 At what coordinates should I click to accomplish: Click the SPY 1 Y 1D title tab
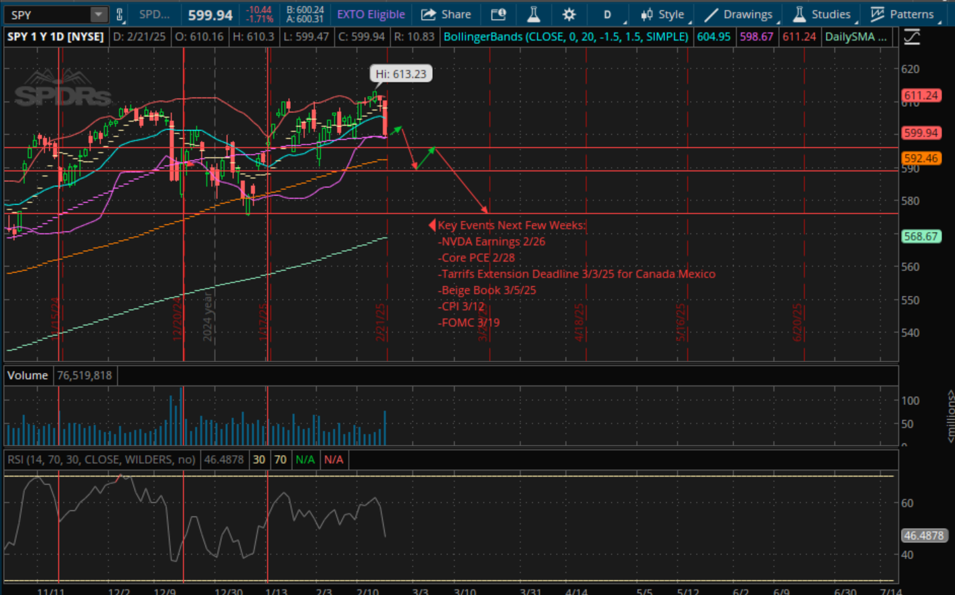click(55, 37)
